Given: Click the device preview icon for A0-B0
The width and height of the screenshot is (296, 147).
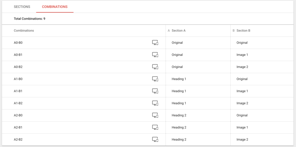Looking at the screenshot, I should coord(155,43).
